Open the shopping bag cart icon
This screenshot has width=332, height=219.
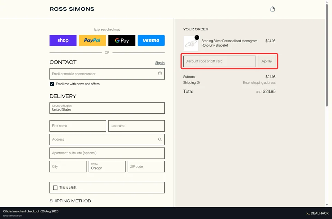[273, 9]
